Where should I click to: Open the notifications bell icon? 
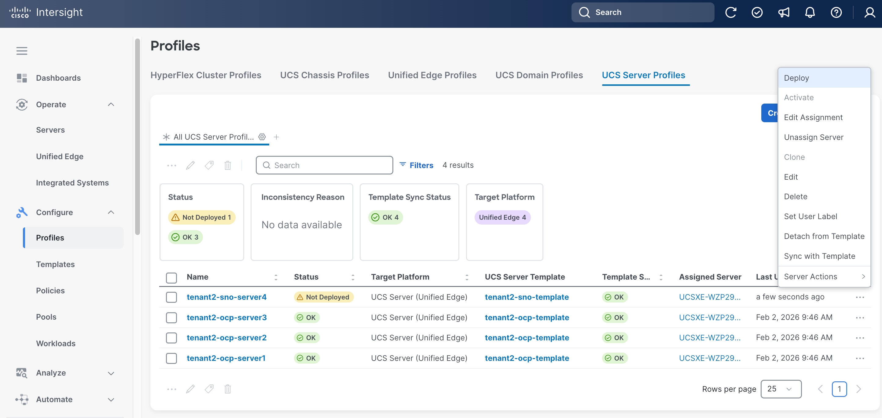click(x=810, y=12)
